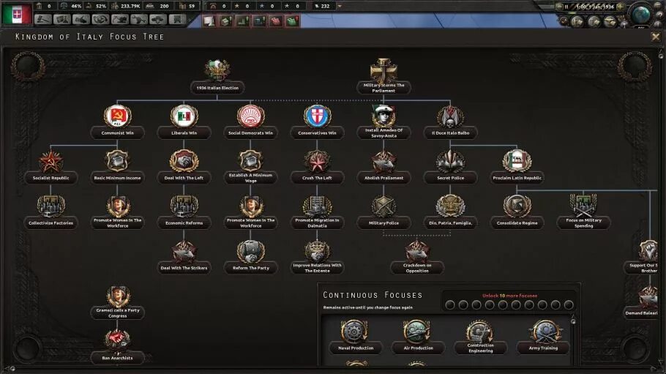Select Improve Relations With The Entente
Screen dimensions: 666x374
(317, 257)
